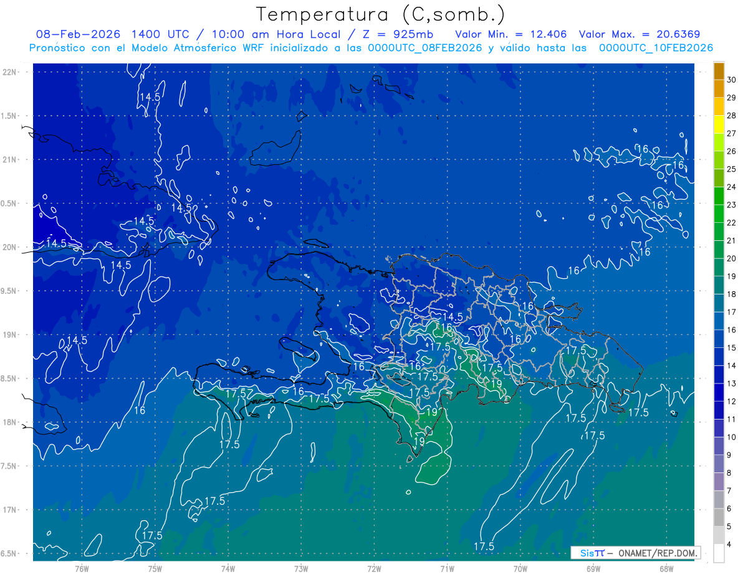Screen dimensions: 748x577
Task: Click the "17N" latitude axis label
Action: pos(9,510)
